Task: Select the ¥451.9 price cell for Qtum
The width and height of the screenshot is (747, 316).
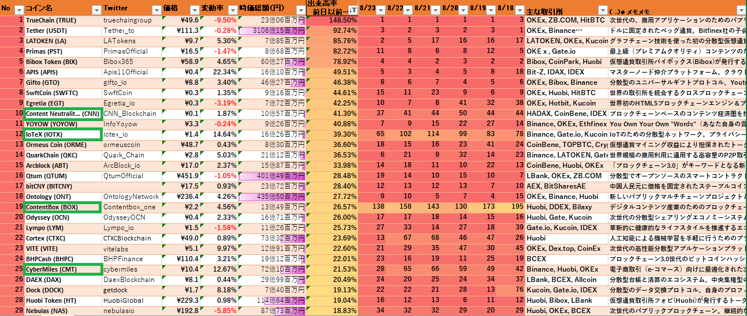Action: click(182, 176)
